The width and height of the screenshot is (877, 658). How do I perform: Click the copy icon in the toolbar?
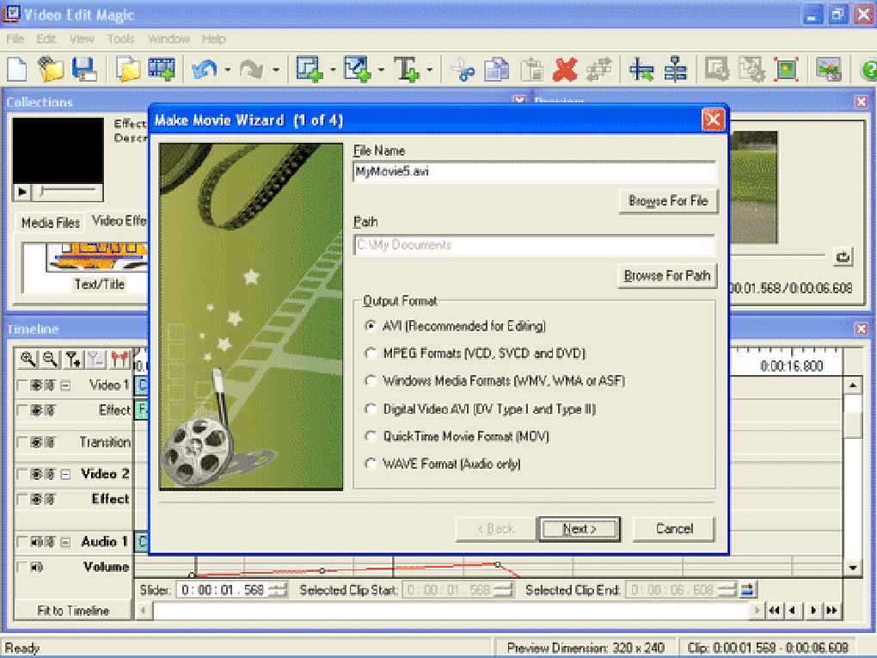pos(497,70)
